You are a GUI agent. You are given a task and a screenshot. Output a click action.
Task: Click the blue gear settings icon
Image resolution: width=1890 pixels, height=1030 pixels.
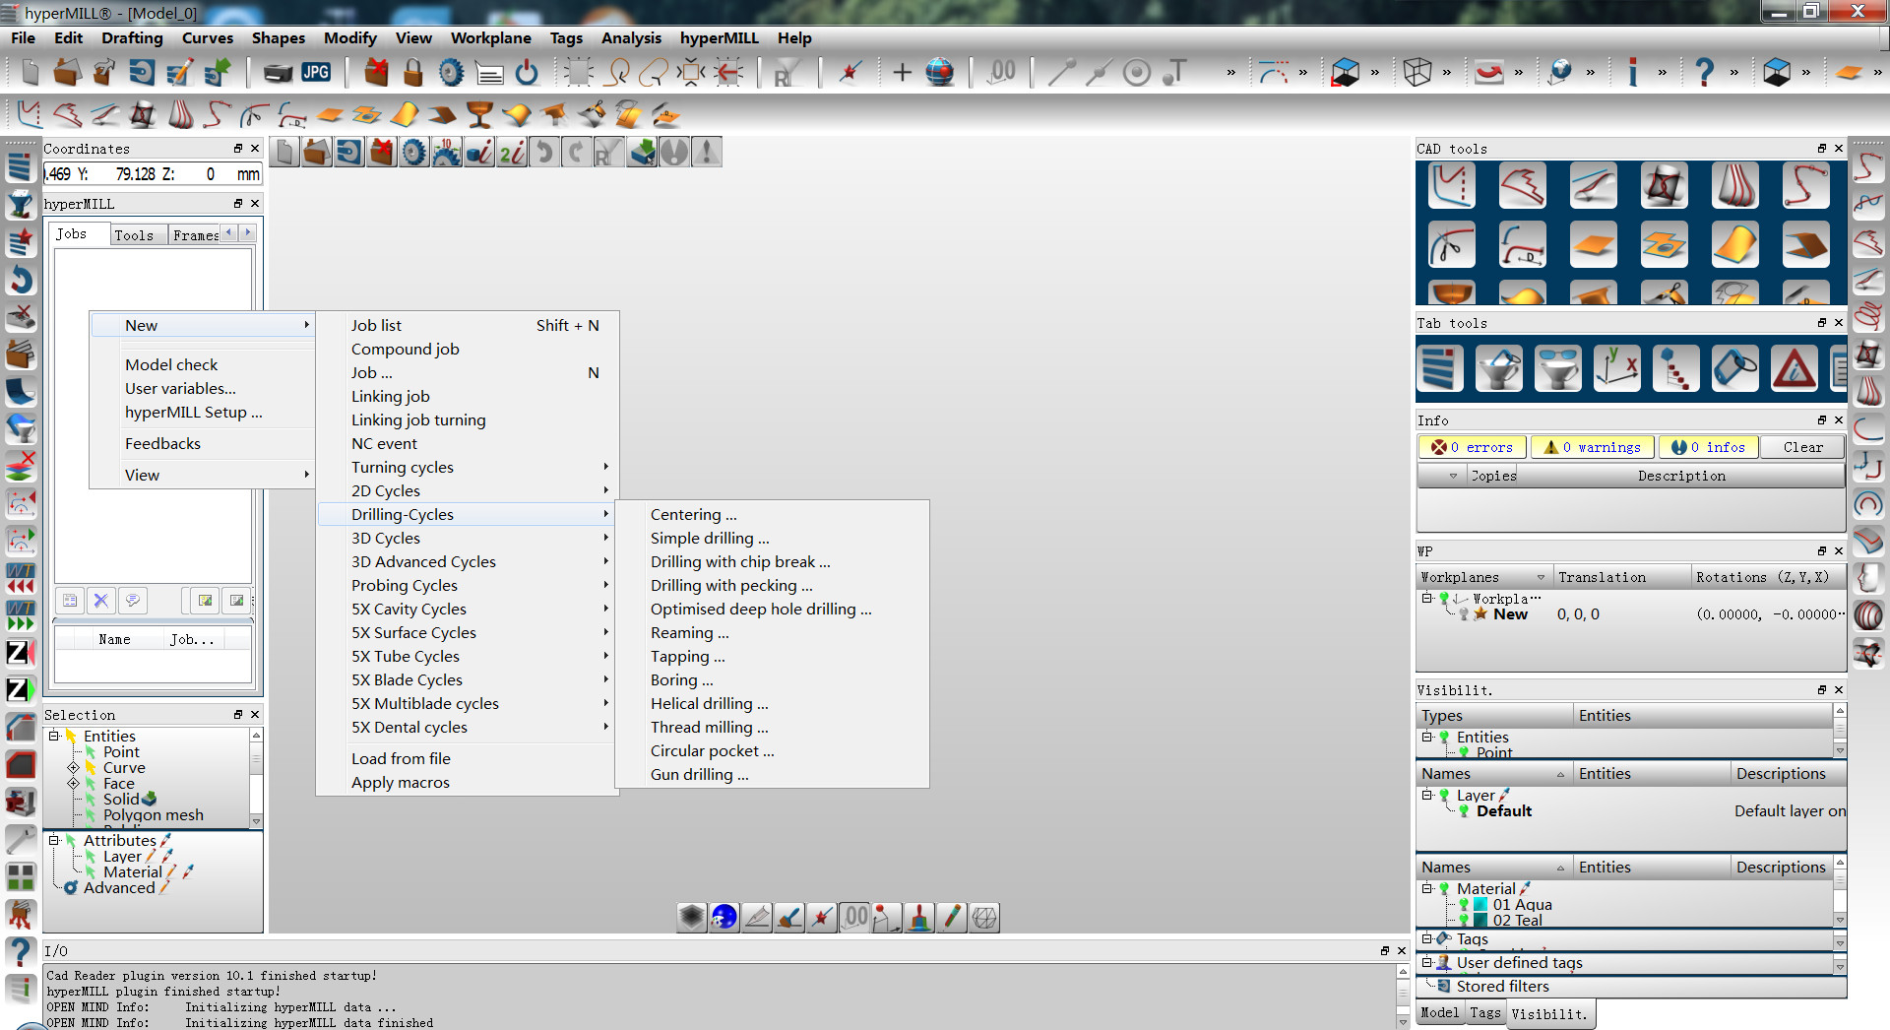pos(451,72)
